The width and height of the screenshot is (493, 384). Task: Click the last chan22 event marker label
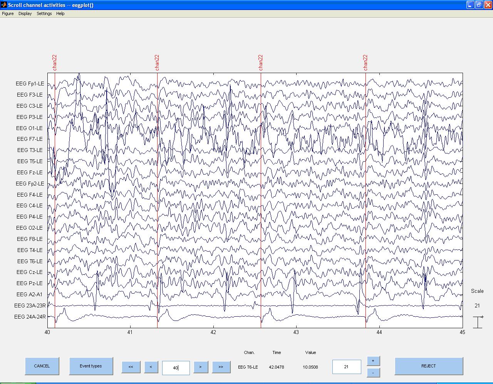click(365, 62)
